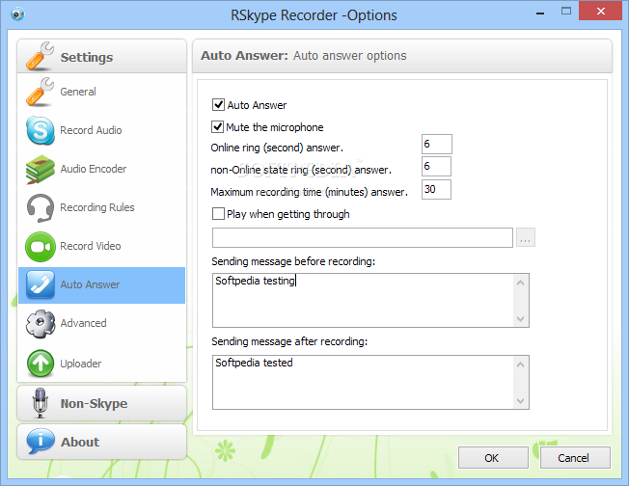Click the blue phone Auto Answer icon
The width and height of the screenshot is (629, 486).
[x=41, y=284]
